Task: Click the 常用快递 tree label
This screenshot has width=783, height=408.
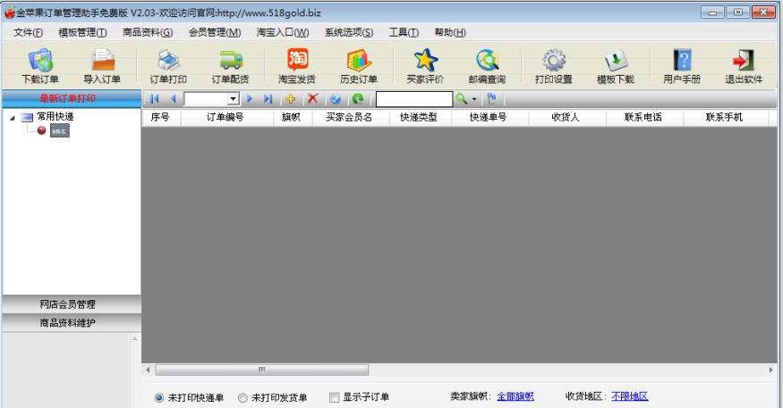Action: tap(55, 117)
